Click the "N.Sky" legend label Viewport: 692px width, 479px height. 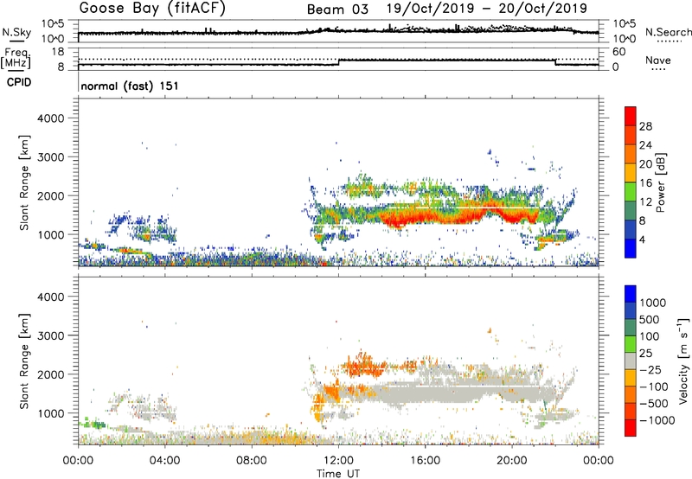click(x=16, y=32)
